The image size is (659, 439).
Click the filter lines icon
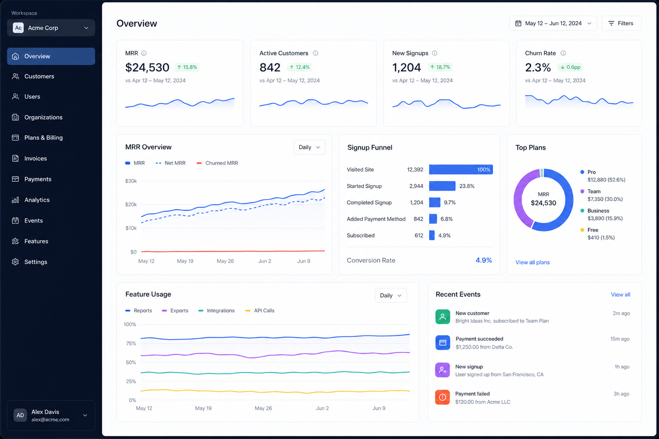click(x=611, y=23)
